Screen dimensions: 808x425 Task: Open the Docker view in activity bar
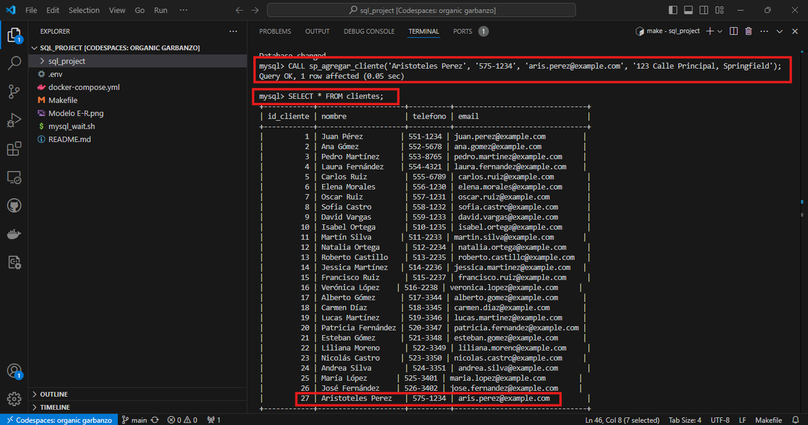pyautogui.click(x=14, y=234)
